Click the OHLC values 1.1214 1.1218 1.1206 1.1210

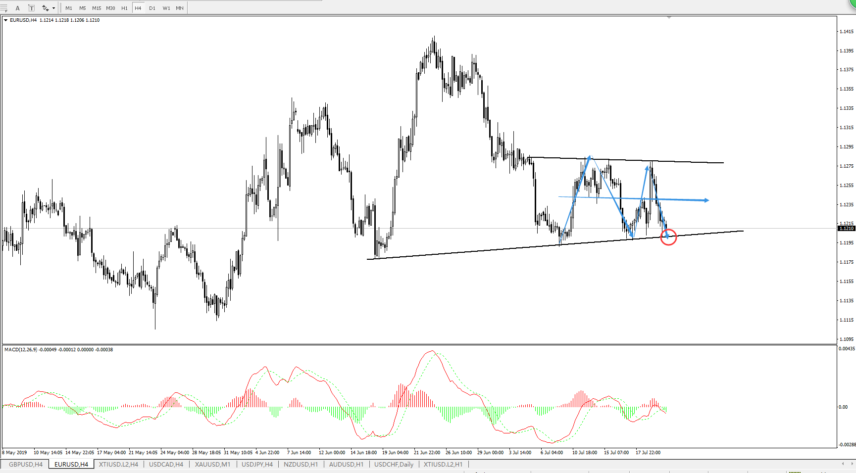pyautogui.click(x=69, y=20)
